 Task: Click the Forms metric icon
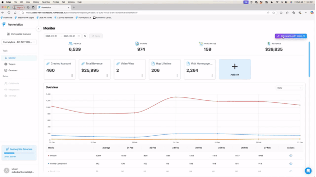click(137, 44)
